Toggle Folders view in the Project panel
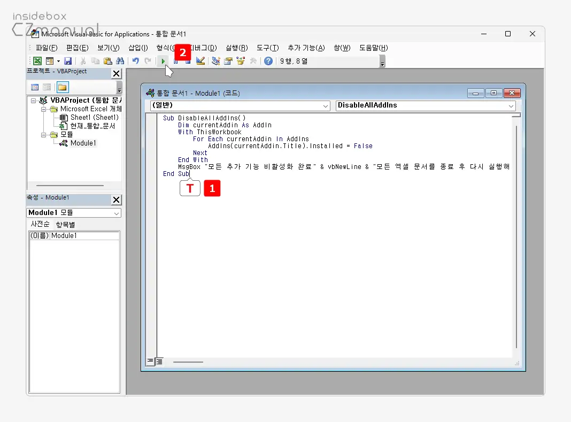Image resolution: width=571 pixels, height=422 pixels. (63, 87)
